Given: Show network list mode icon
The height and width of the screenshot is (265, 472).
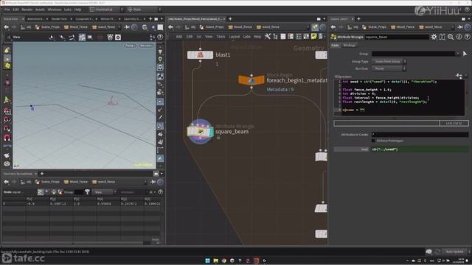Looking at the screenshot, I should tap(283, 37).
